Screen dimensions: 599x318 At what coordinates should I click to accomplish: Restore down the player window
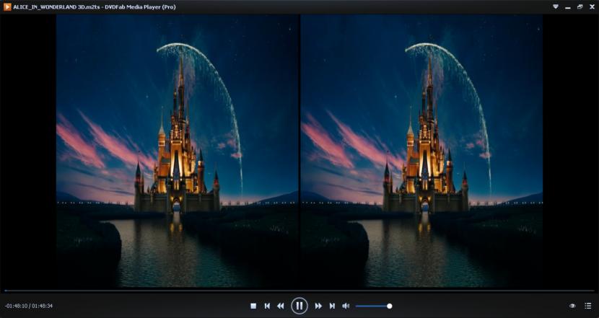pyautogui.click(x=579, y=6)
